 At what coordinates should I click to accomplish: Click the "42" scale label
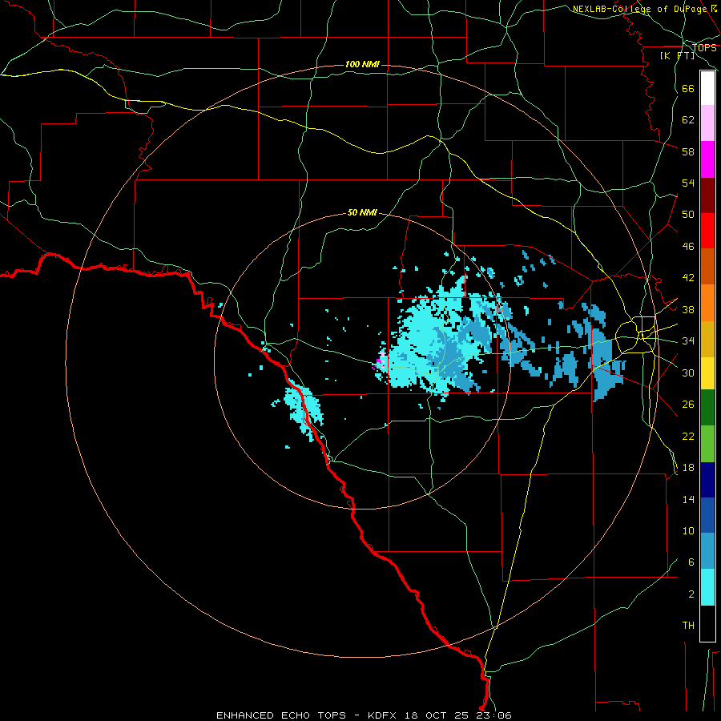click(688, 278)
